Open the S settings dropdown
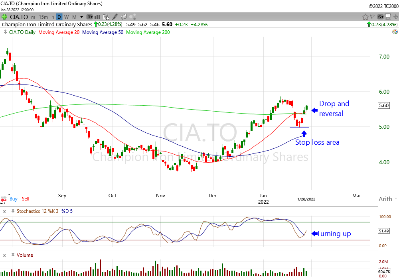 click(x=380, y=17)
